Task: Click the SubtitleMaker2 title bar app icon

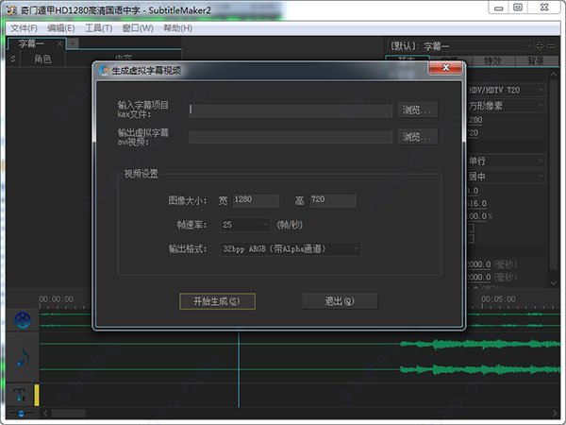Action: coord(11,10)
